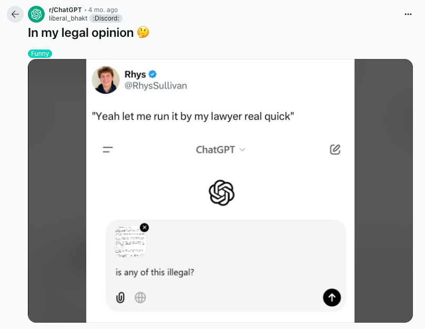Click the attached document thumbnail

click(x=130, y=241)
